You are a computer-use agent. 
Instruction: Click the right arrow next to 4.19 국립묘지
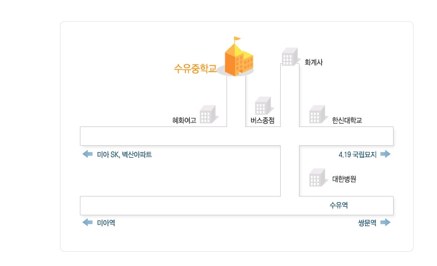(385, 154)
